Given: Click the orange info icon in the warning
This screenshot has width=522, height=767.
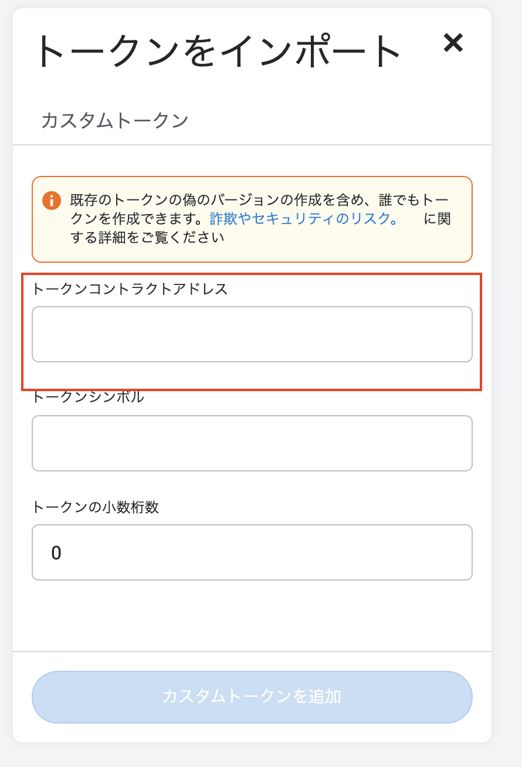Looking at the screenshot, I should [x=52, y=201].
